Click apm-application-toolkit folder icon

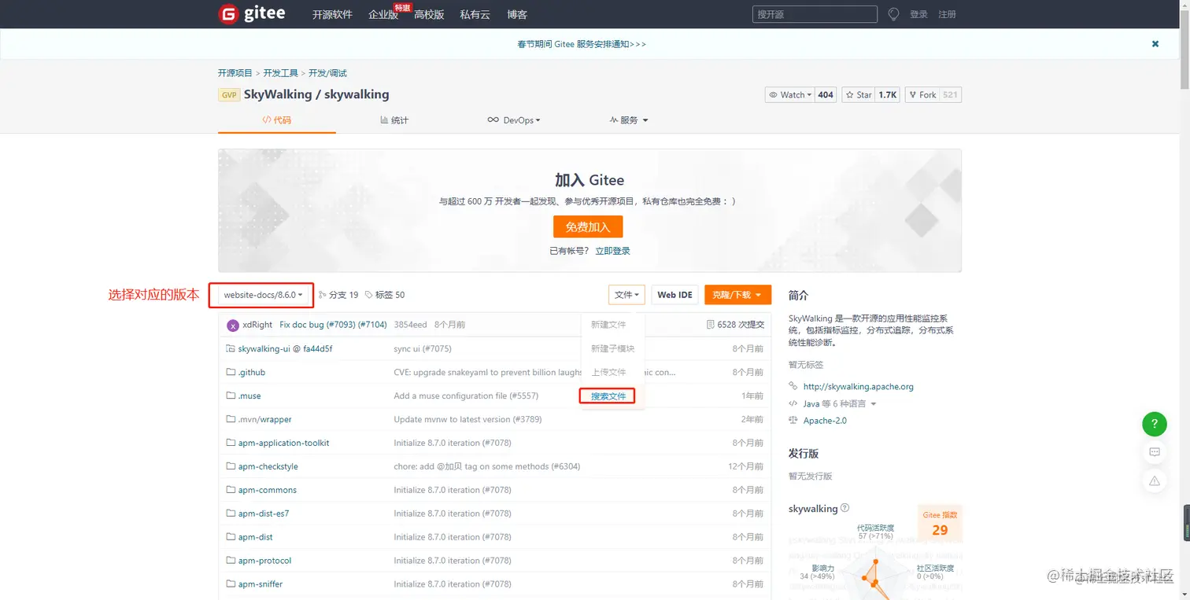pyautogui.click(x=231, y=443)
